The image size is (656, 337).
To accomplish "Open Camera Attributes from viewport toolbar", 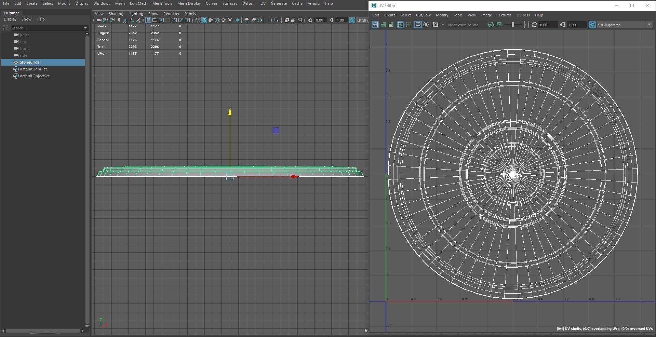I will click(x=112, y=20).
